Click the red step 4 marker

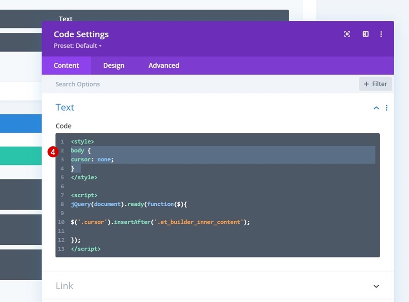coord(53,151)
